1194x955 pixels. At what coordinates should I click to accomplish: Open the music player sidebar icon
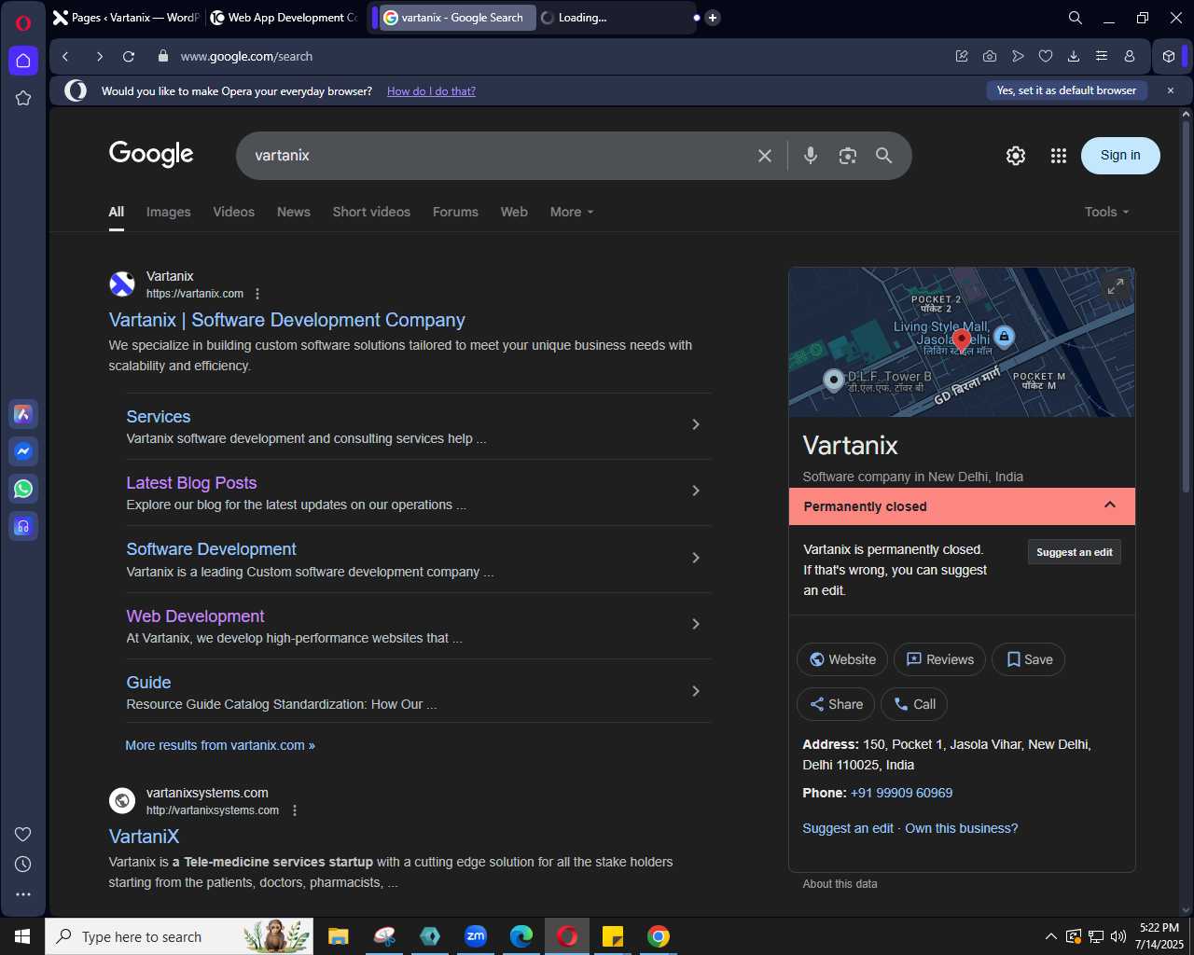click(23, 526)
